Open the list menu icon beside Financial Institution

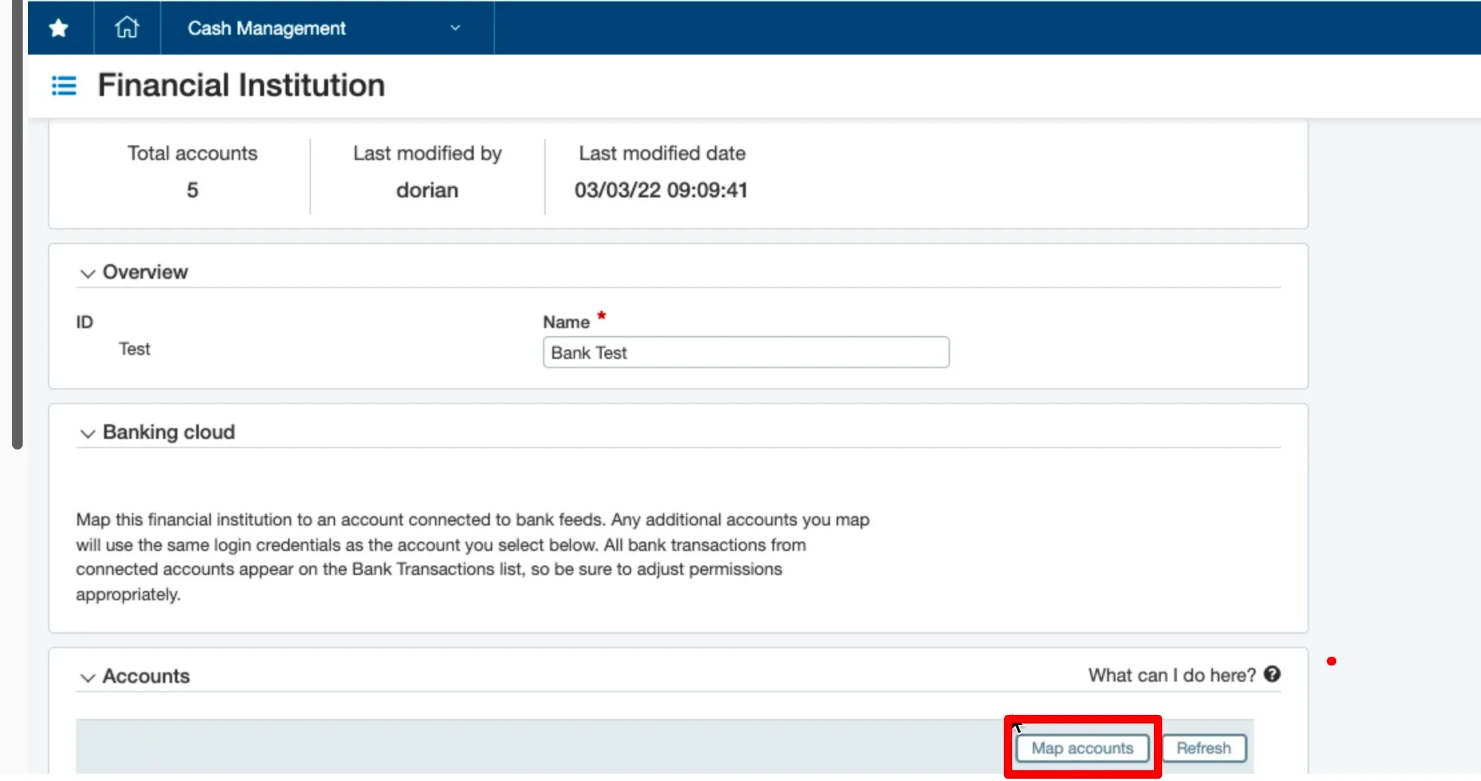[x=64, y=85]
